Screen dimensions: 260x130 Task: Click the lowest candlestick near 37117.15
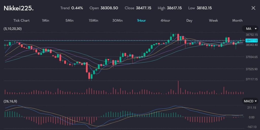pos(90,76)
